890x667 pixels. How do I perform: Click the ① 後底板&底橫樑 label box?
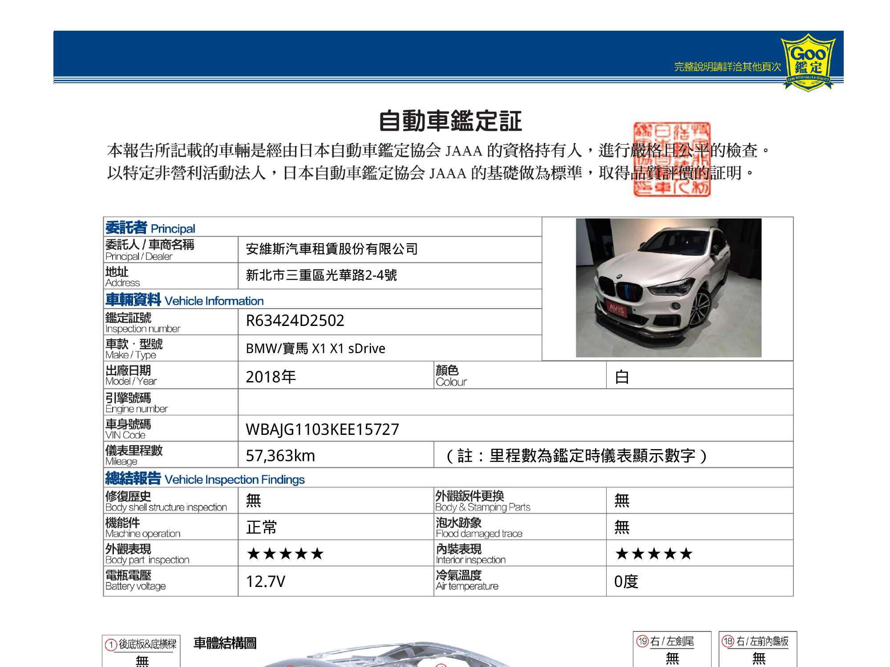141,651
